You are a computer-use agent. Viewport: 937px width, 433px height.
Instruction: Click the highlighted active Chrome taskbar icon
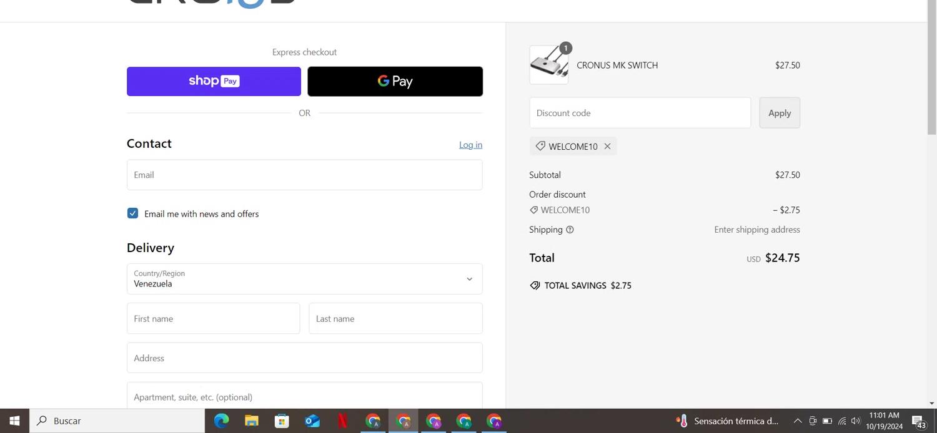(x=404, y=421)
